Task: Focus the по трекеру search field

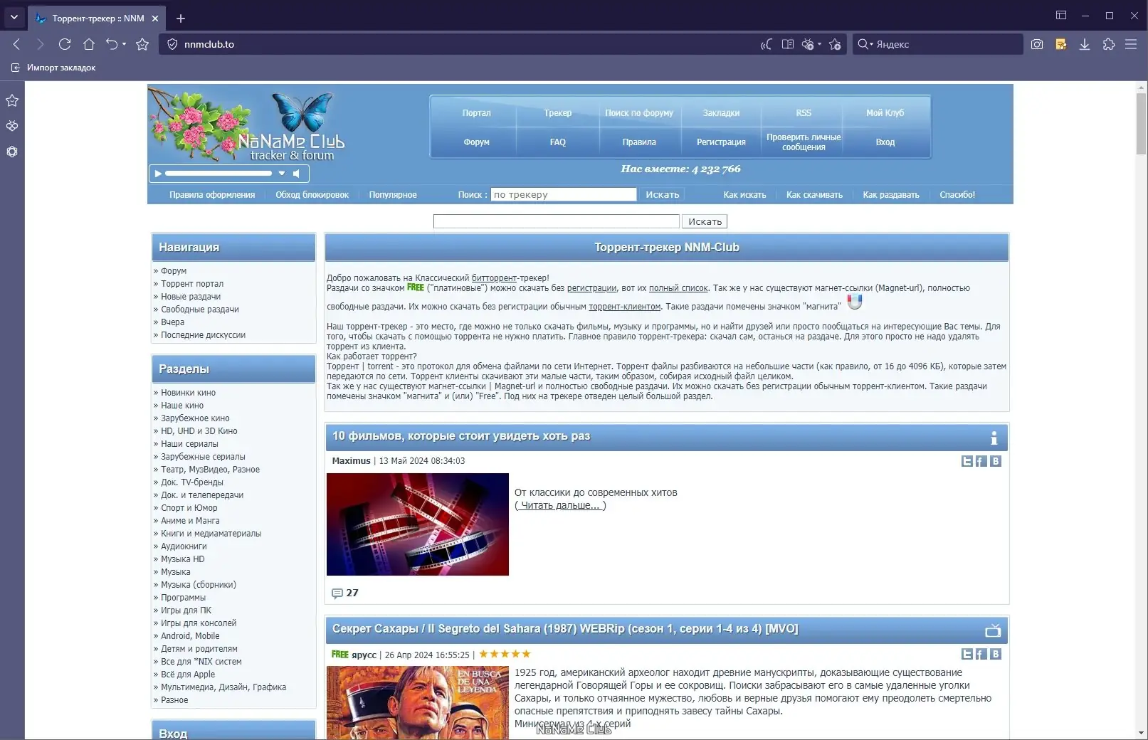Action: point(564,194)
